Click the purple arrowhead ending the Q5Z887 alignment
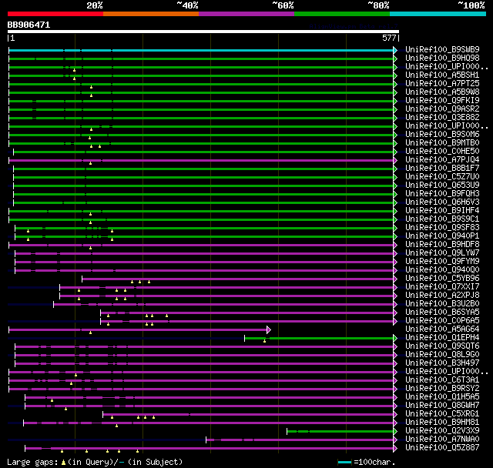493x468 pixels. 396,448
